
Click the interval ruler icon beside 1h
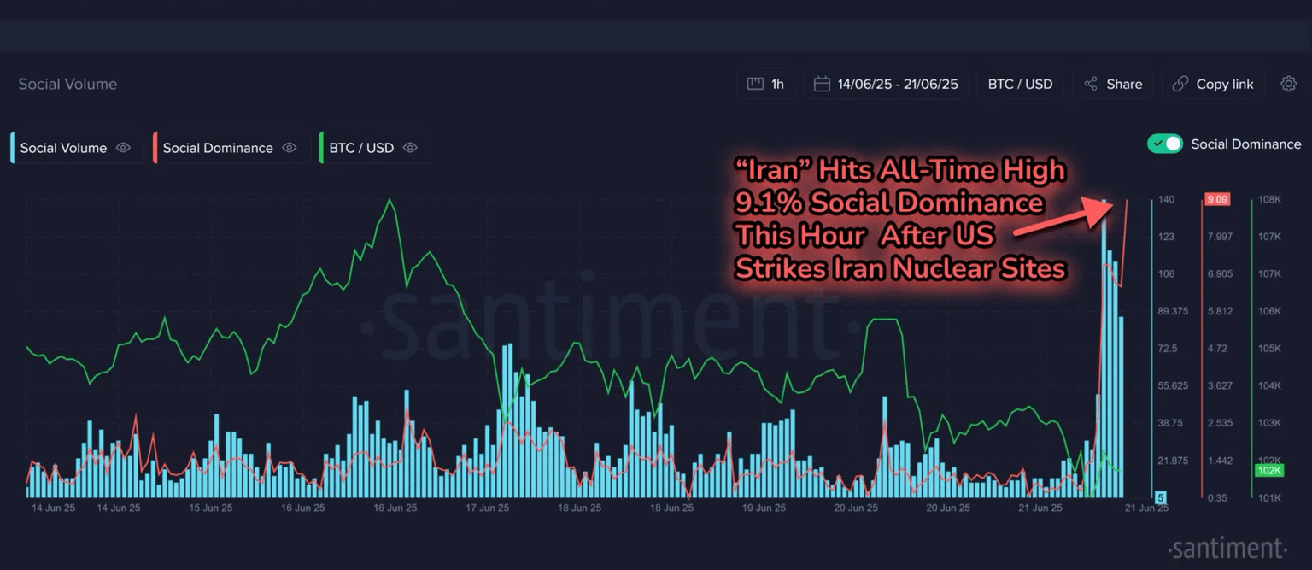click(x=755, y=84)
